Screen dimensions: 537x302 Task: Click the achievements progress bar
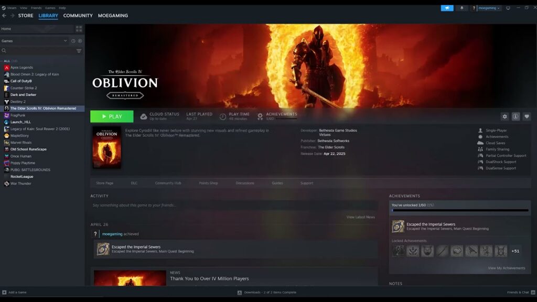(x=460, y=210)
